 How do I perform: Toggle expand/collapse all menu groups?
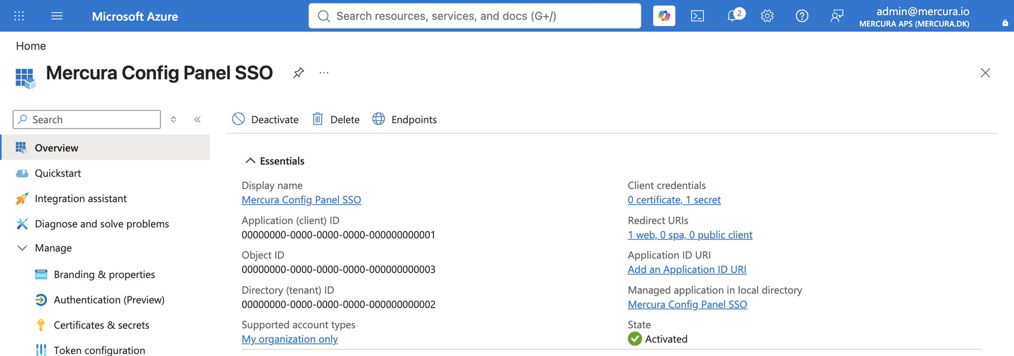tap(174, 119)
